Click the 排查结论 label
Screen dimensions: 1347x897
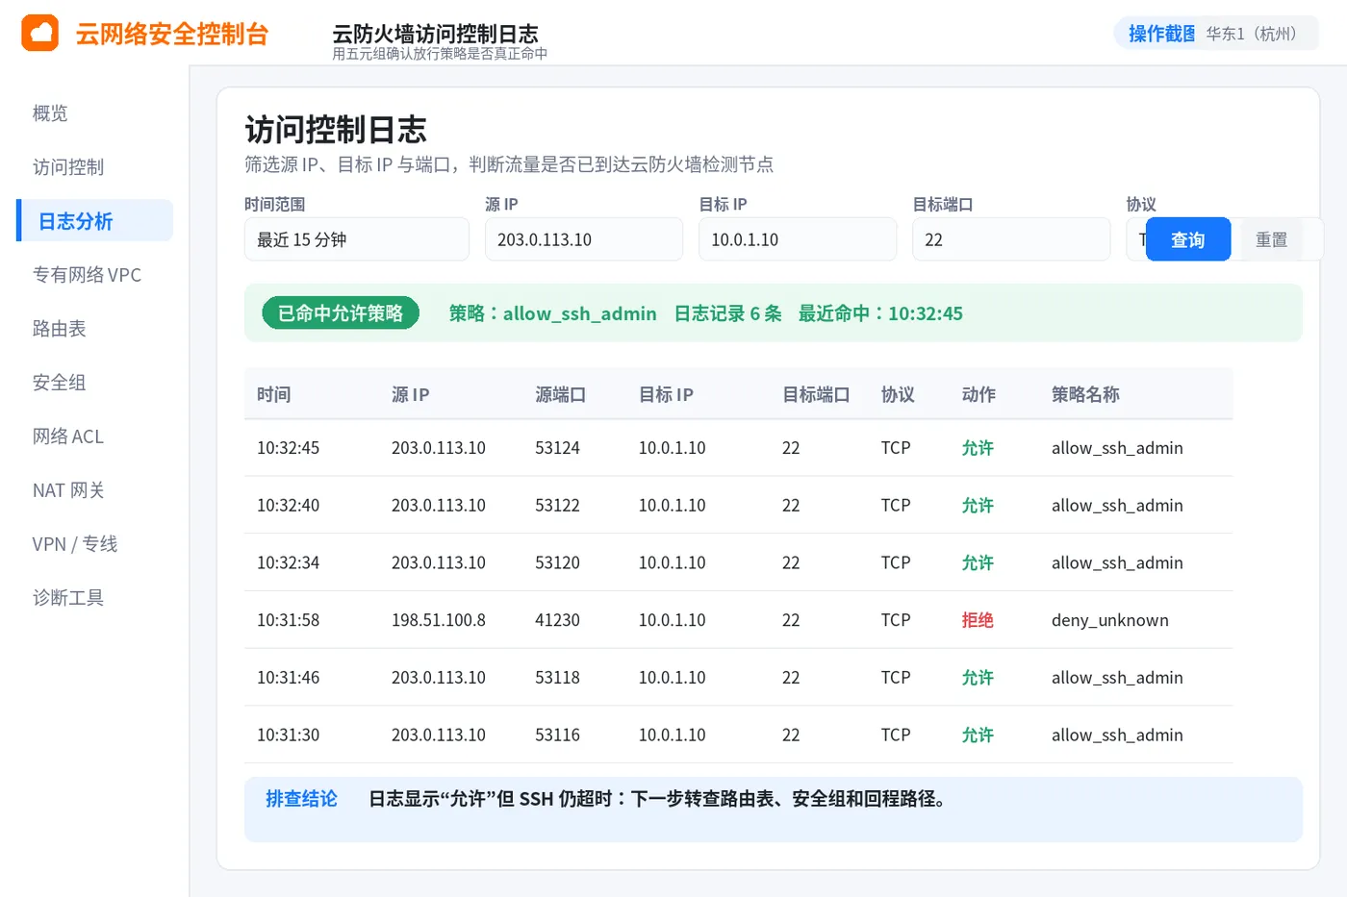coord(301,799)
